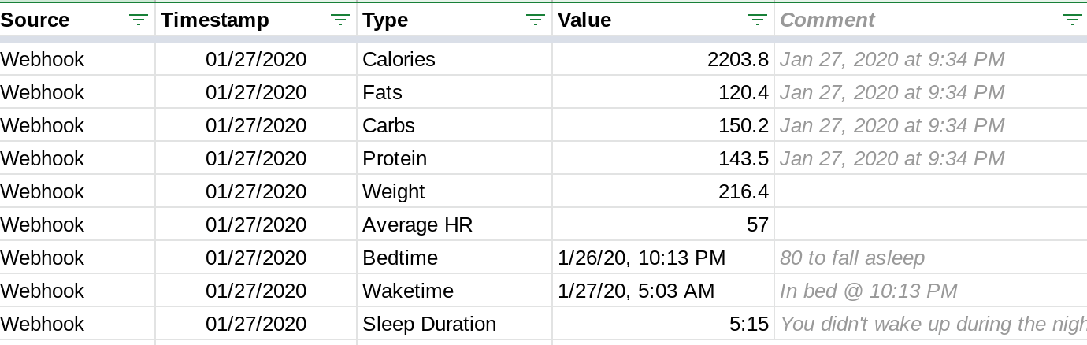This screenshot has width=1087, height=345.
Task: Open the Value column filter icon
Action: [x=758, y=20]
